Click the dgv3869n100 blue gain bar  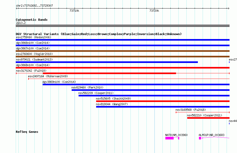[136, 84]
